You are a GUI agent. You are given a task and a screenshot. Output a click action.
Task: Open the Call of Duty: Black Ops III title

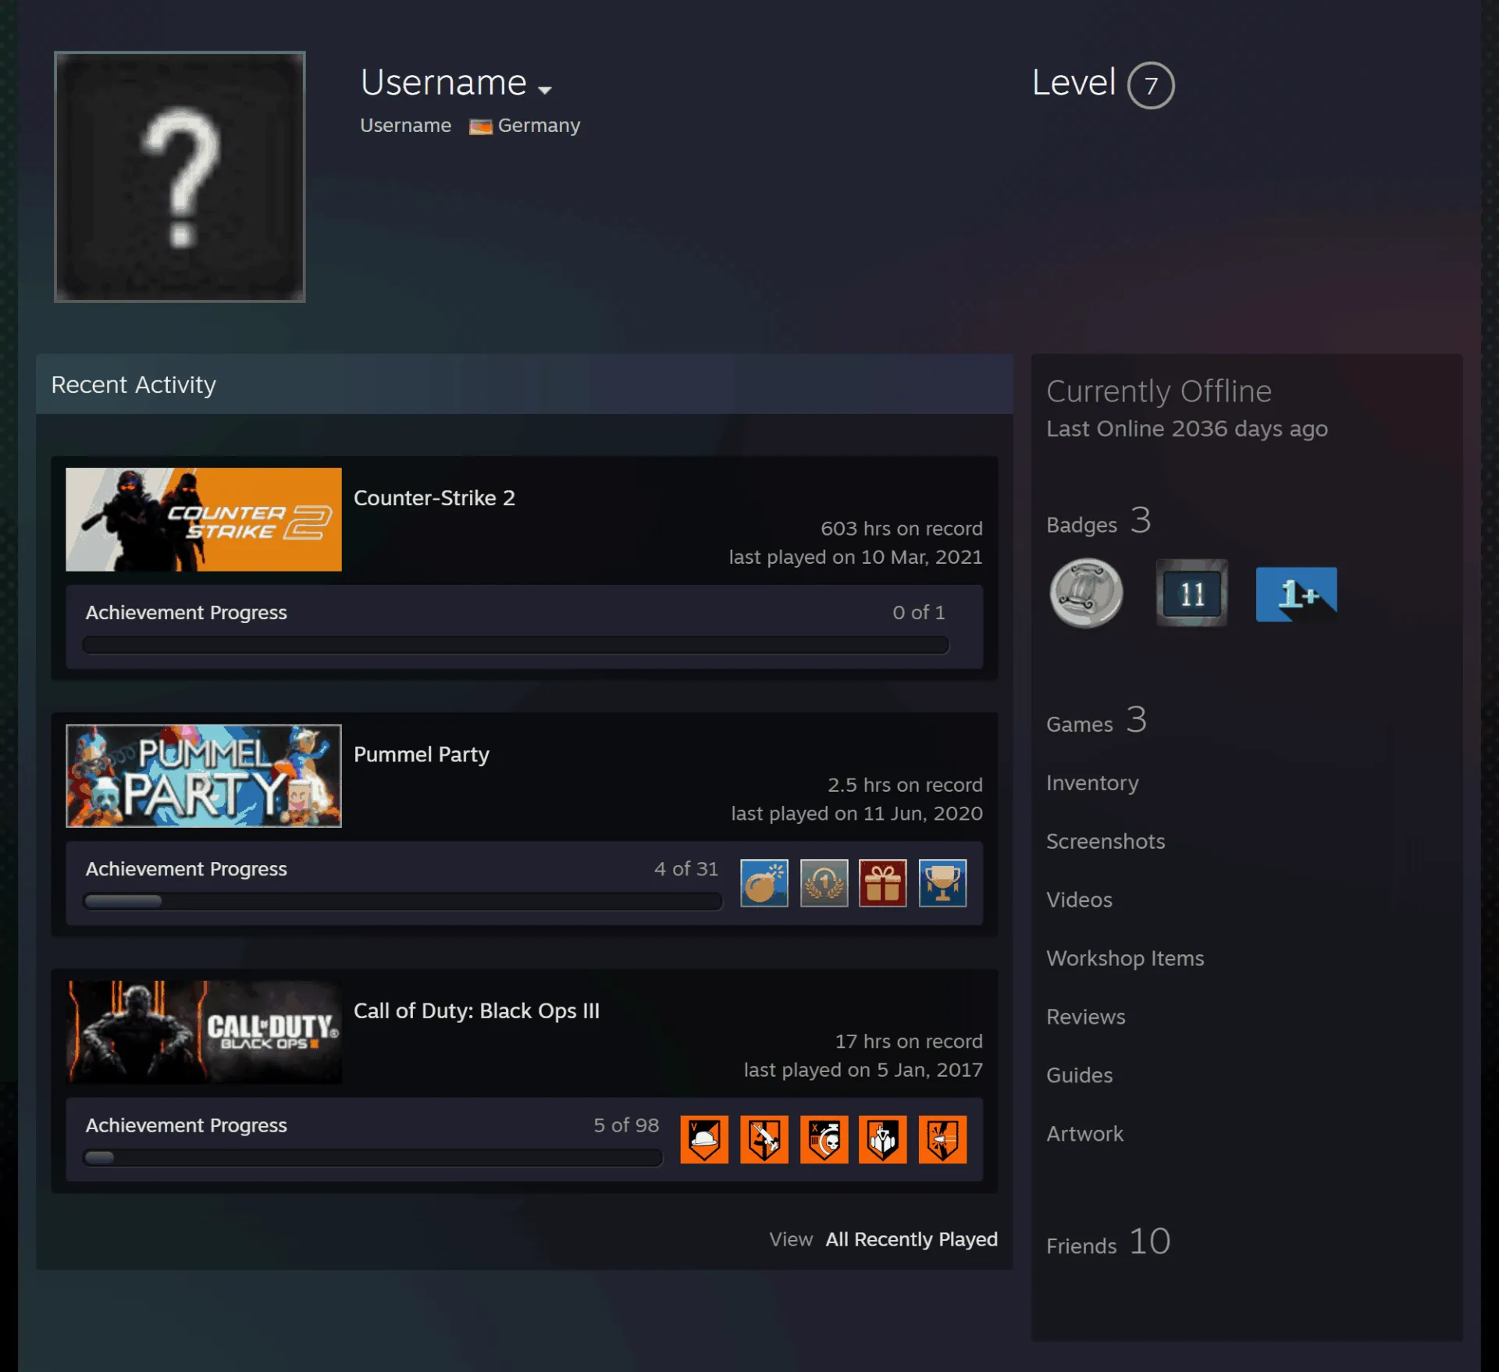click(476, 1010)
